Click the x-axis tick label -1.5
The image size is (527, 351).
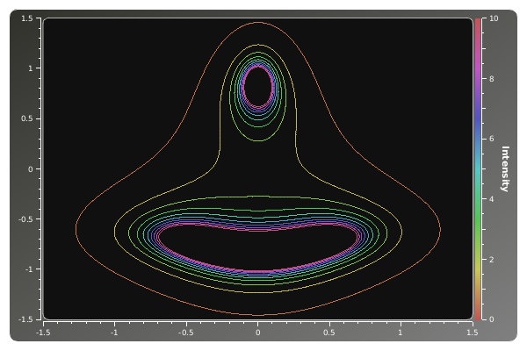[x=42, y=333]
